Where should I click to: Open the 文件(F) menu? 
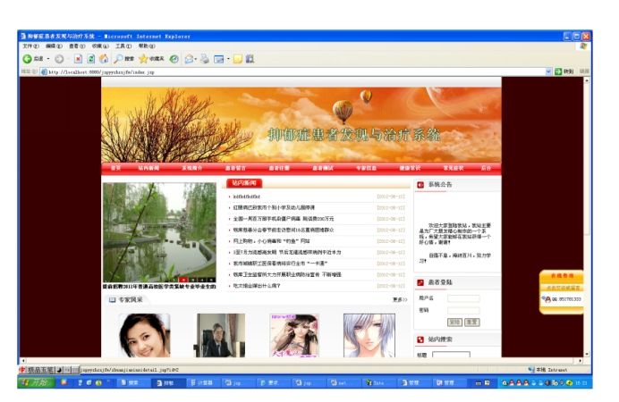point(30,46)
